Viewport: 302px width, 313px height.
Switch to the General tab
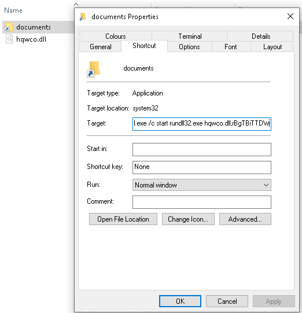click(x=101, y=47)
